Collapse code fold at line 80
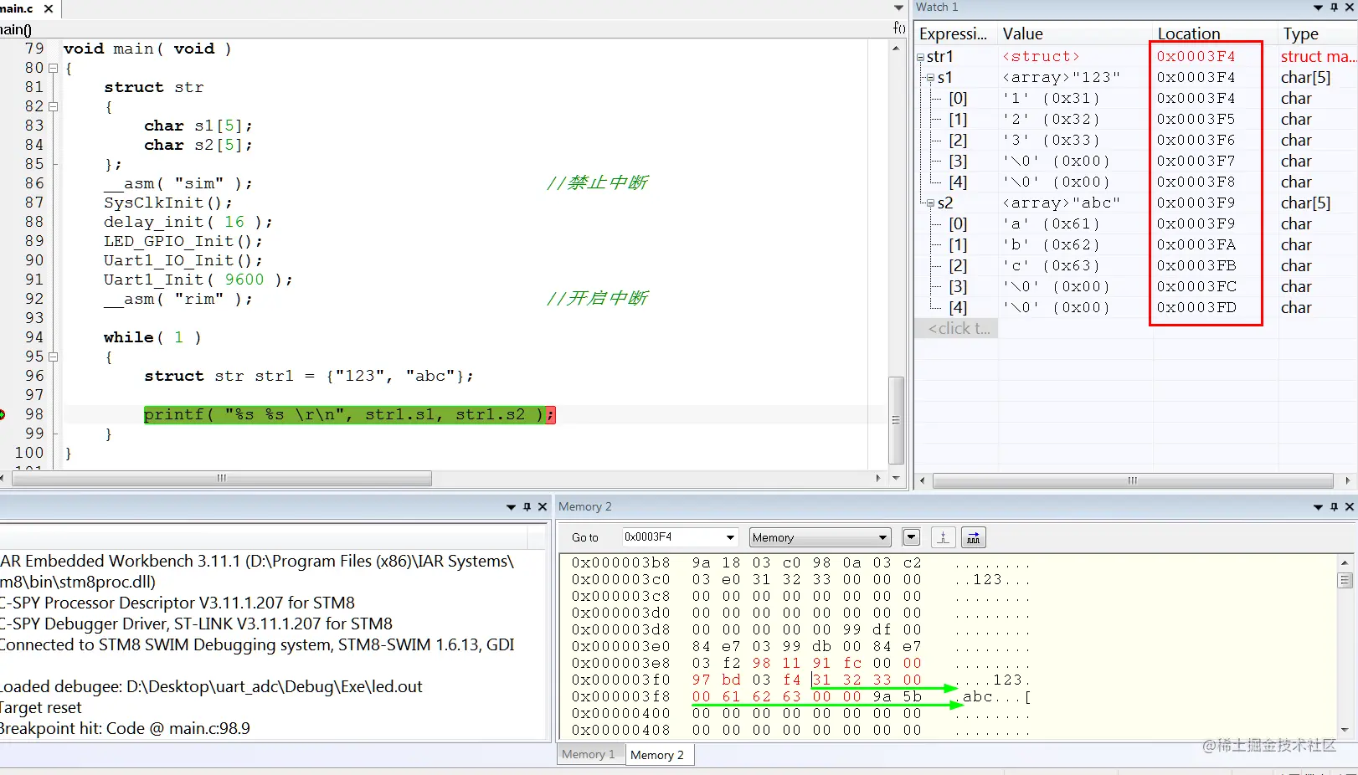The image size is (1358, 775). [x=54, y=69]
